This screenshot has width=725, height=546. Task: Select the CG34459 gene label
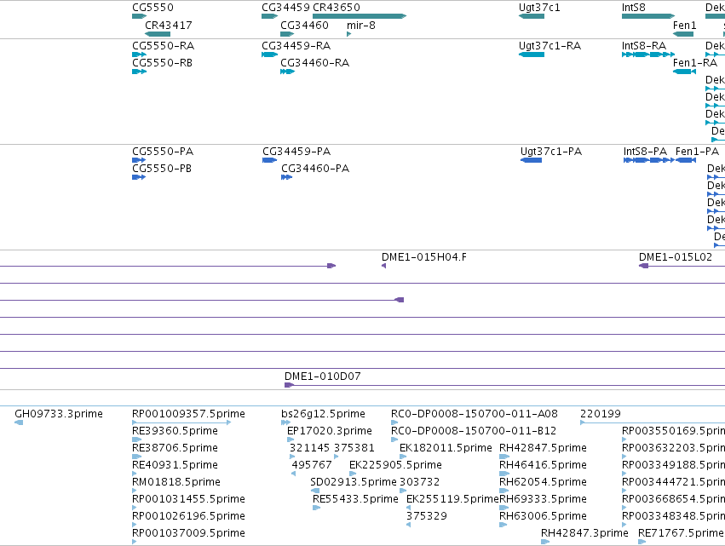click(x=285, y=8)
